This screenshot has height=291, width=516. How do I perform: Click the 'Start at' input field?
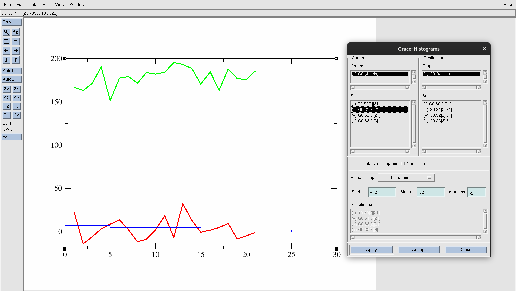click(x=382, y=192)
